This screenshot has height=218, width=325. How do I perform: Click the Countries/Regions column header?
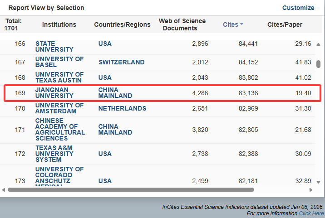click(x=122, y=24)
